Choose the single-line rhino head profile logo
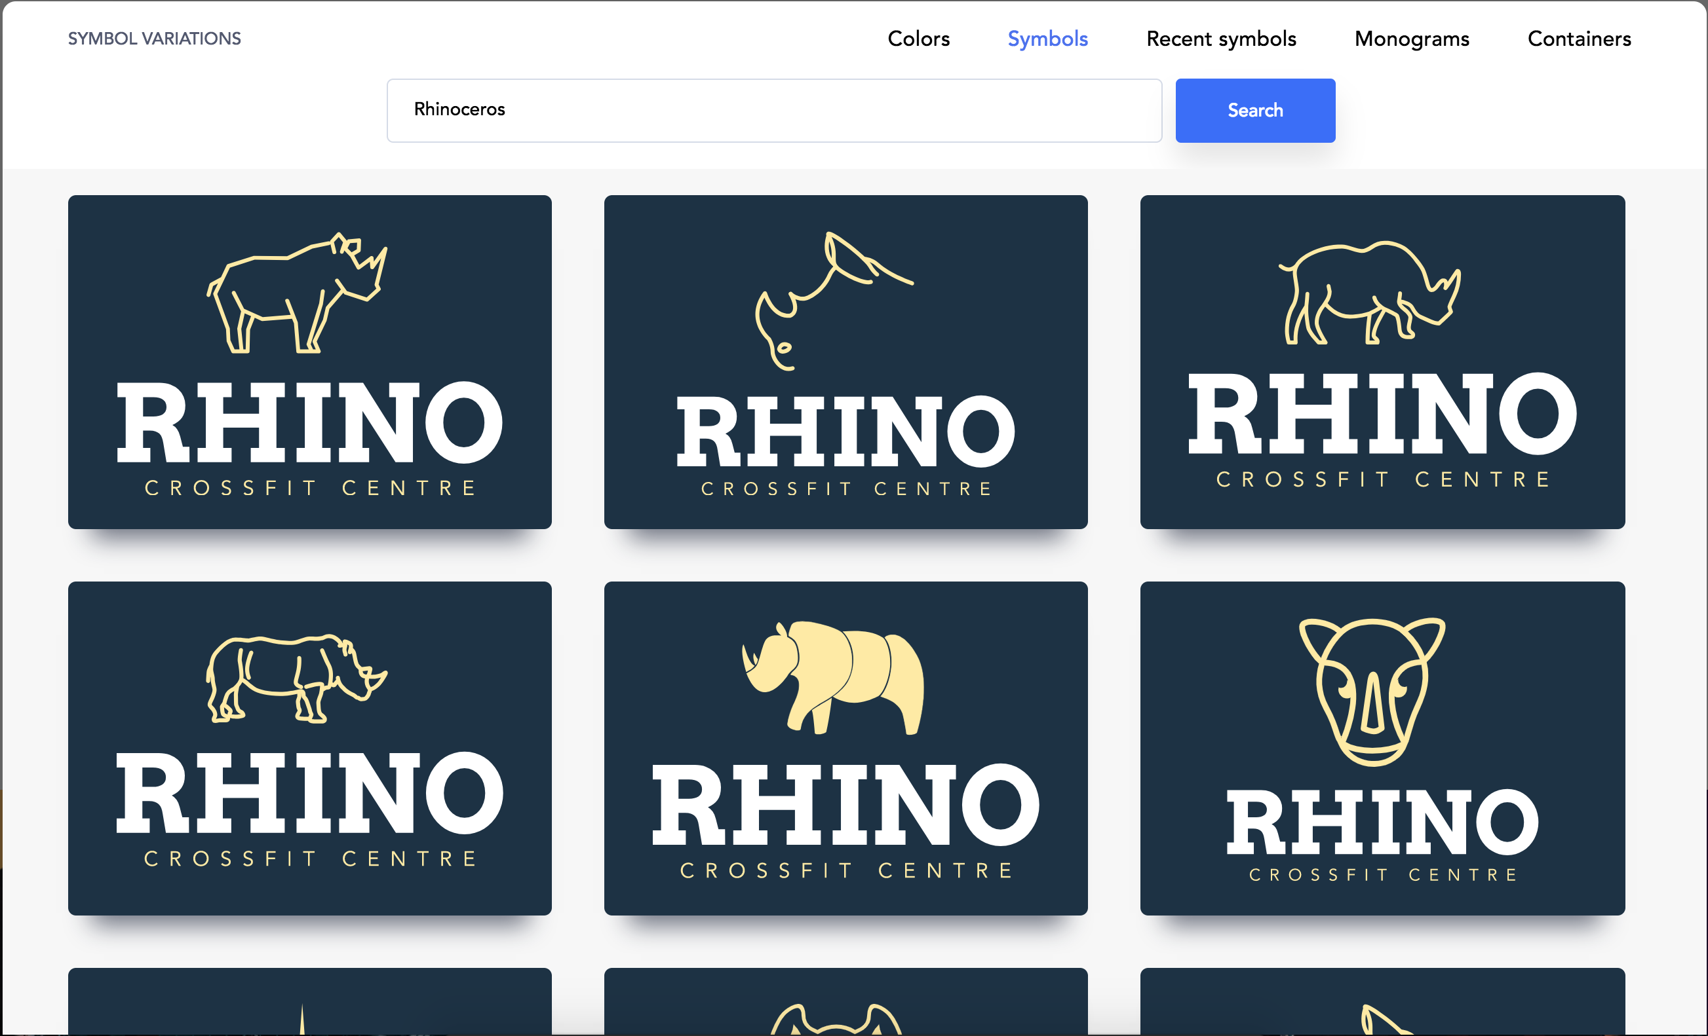Image resolution: width=1708 pixels, height=1036 pixels. (845, 361)
